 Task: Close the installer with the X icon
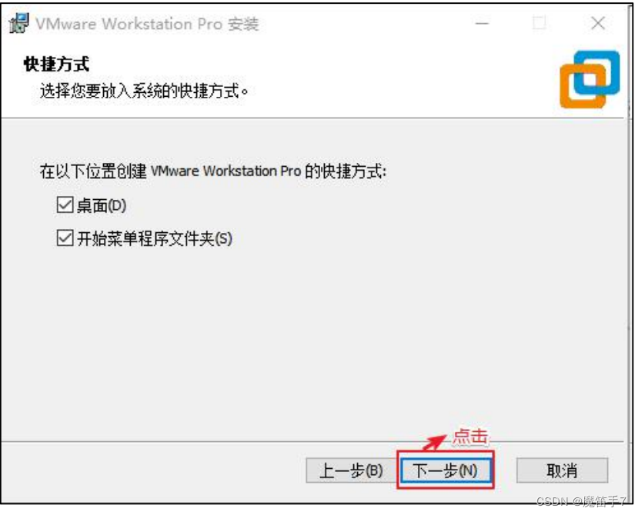(598, 23)
